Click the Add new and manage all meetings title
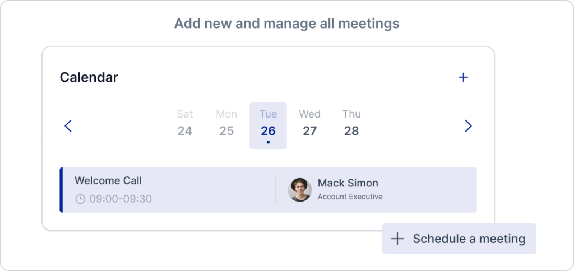 (286, 24)
